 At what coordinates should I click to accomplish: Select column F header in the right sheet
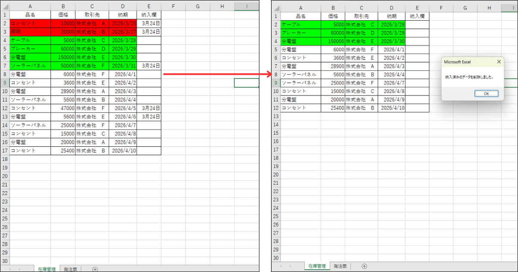coord(442,8)
